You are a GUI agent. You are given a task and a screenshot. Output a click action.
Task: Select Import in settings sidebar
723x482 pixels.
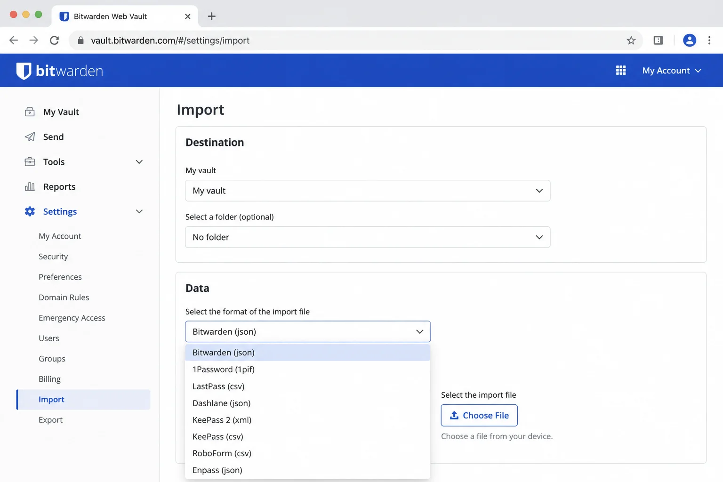[x=83, y=400]
